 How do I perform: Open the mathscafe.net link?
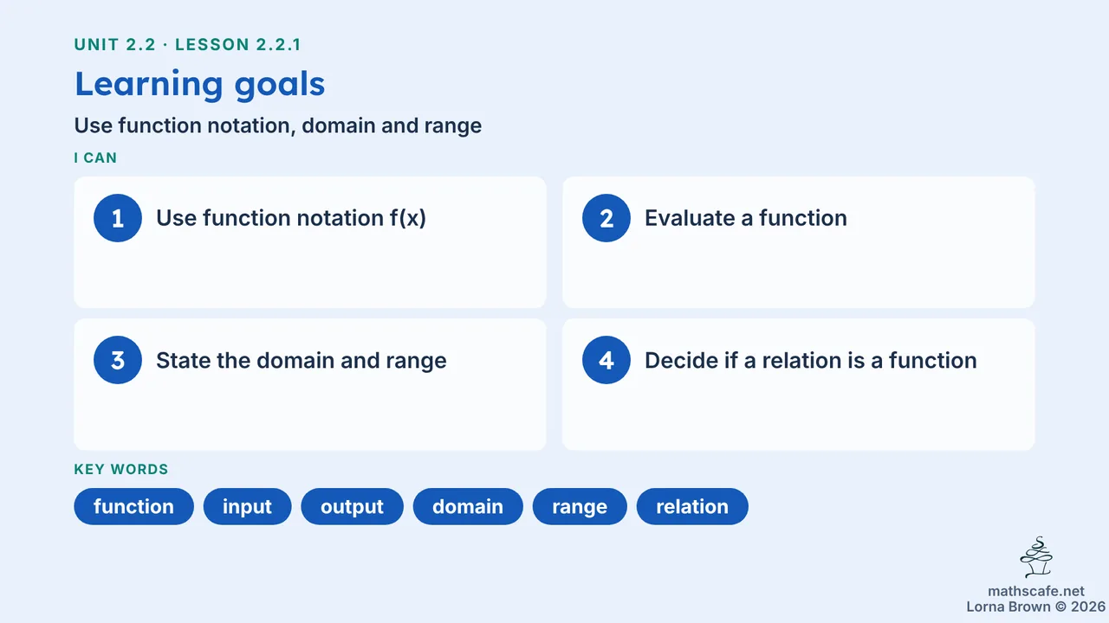tap(1036, 592)
